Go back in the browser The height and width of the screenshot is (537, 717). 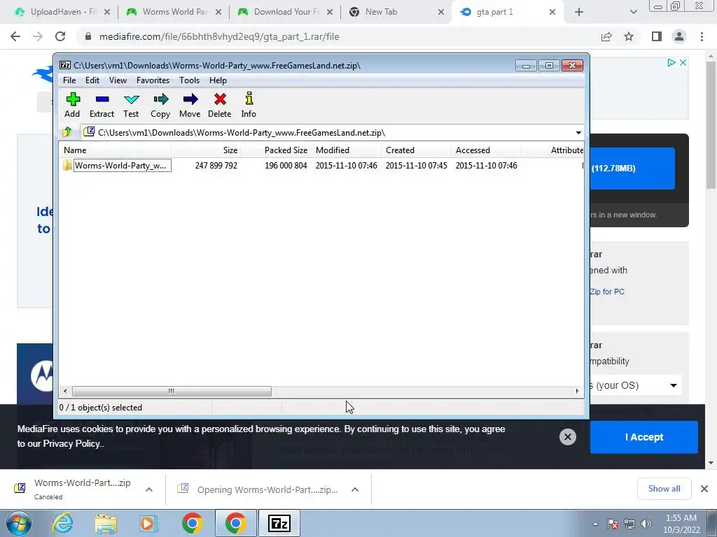point(15,36)
